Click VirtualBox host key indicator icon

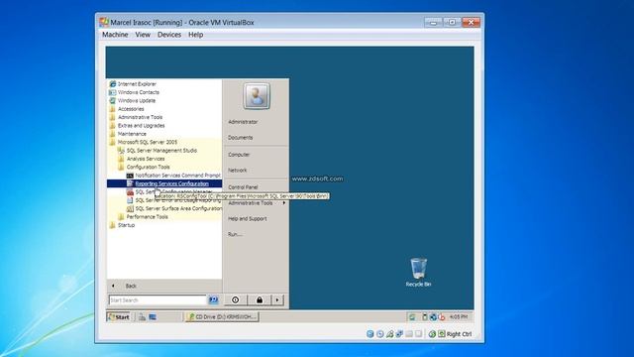click(442, 334)
